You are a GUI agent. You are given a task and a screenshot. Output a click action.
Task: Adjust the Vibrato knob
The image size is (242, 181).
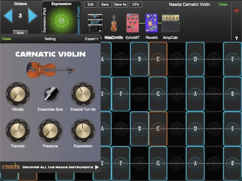tap(17, 94)
